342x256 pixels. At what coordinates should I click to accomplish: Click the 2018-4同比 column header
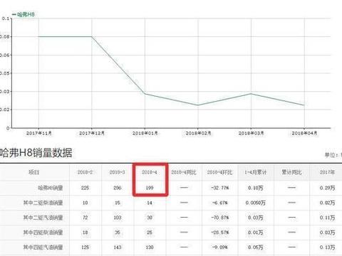point(184,172)
